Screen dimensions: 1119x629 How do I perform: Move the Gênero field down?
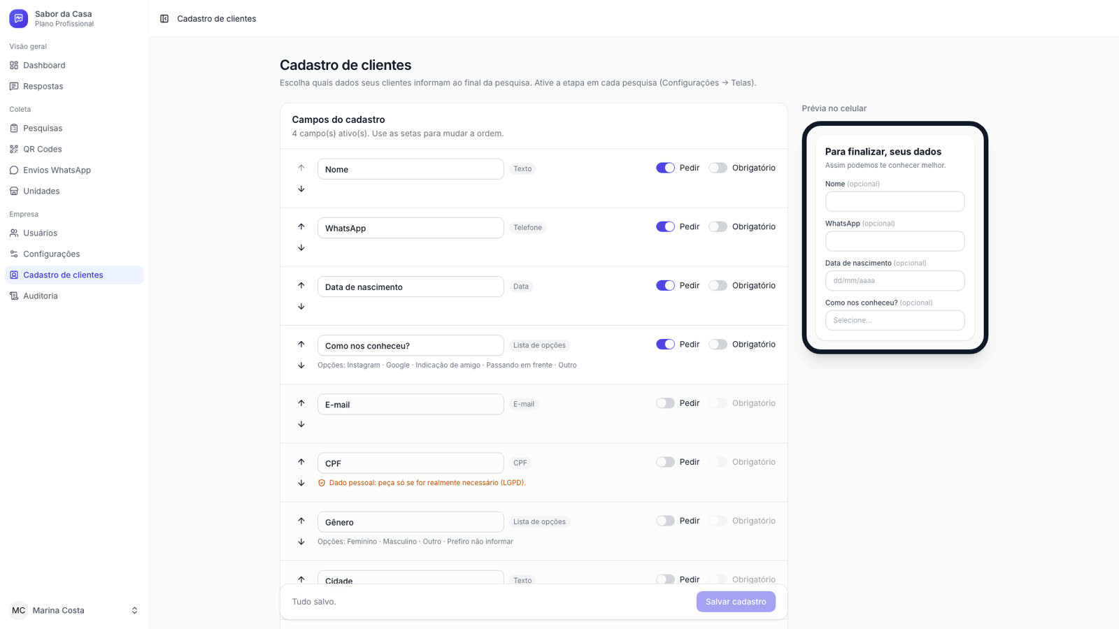click(301, 541)
